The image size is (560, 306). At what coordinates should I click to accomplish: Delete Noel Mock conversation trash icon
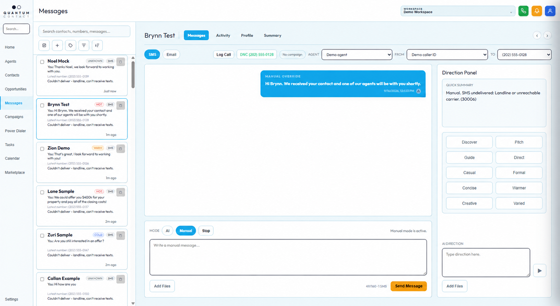[x=121, y=62]
